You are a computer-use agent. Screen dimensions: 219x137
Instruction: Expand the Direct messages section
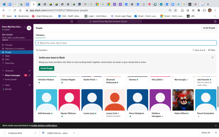3,75
